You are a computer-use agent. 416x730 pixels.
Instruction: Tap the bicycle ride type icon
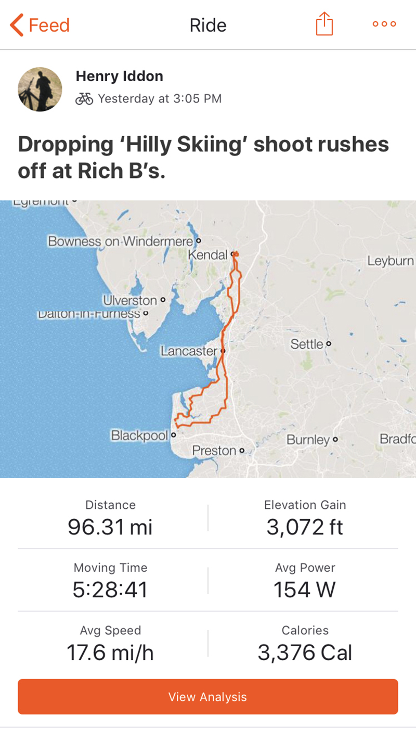coord(84,98)
